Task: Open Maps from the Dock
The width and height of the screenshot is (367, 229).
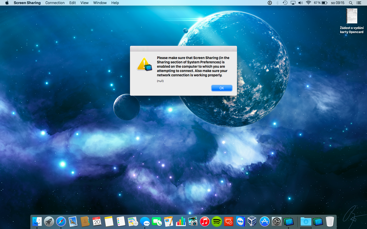Action: [133, 222]
